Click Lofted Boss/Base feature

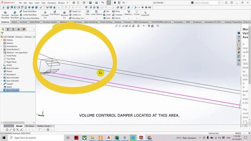[28, 15]
